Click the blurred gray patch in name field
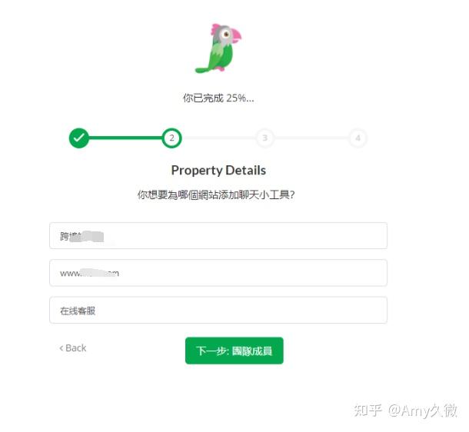The image size is (469, 432). pyautogui.click(x=88, y=237)
